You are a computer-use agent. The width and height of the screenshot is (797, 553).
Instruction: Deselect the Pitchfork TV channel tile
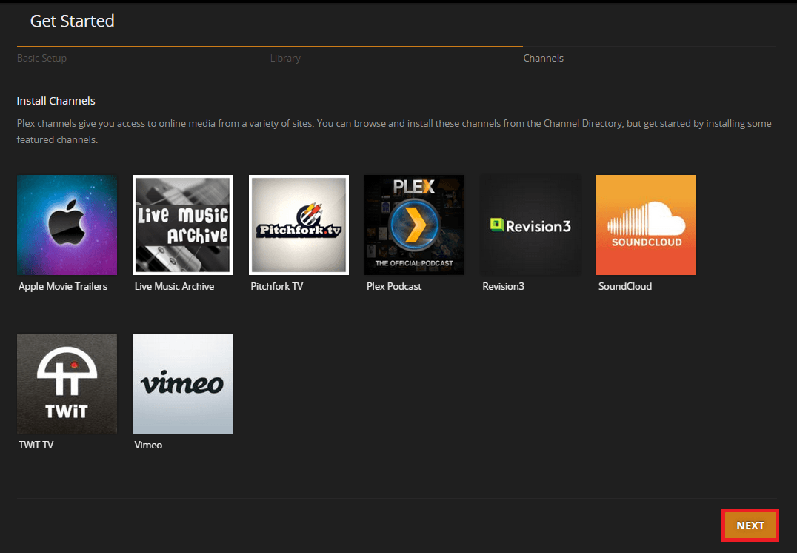tap(299, 225)
